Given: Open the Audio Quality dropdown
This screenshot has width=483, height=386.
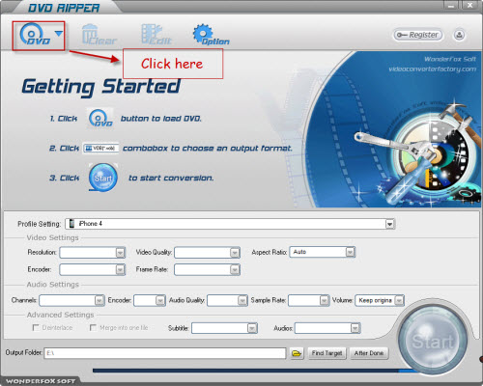Looking at the screenshot, I should 242,300.
